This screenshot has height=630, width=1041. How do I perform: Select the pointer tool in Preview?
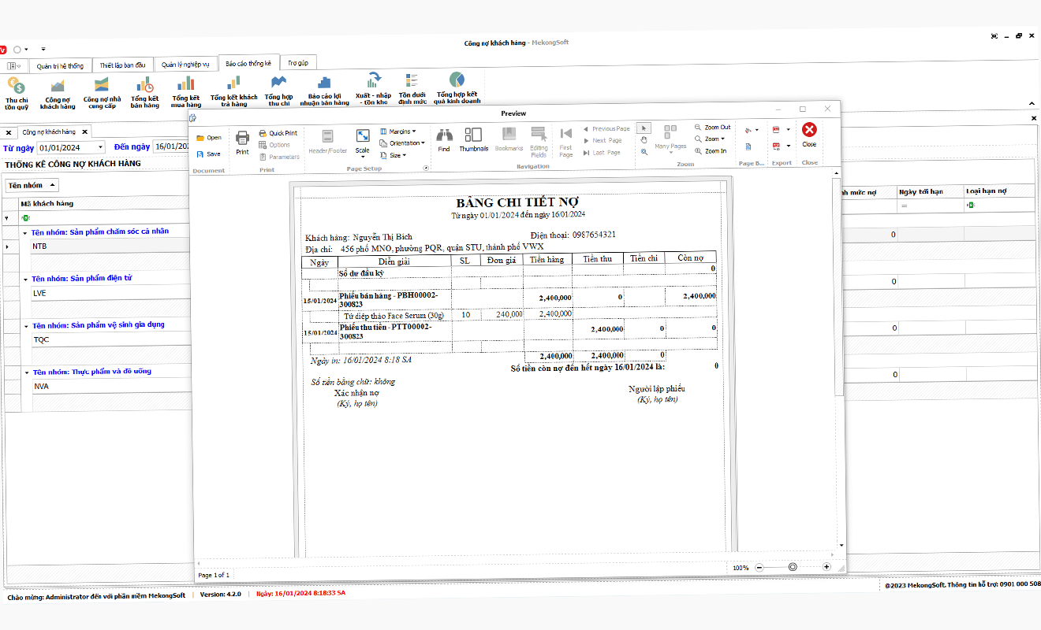644,128
